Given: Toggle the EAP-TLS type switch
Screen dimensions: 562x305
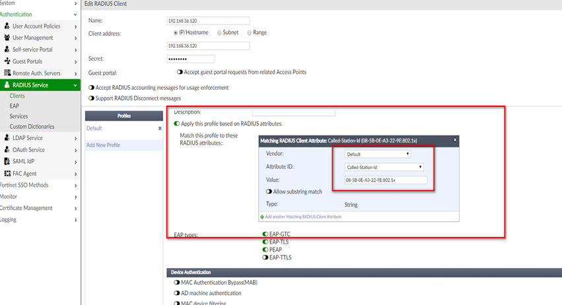Looking at the screenshot, I should tap(265, 242).
